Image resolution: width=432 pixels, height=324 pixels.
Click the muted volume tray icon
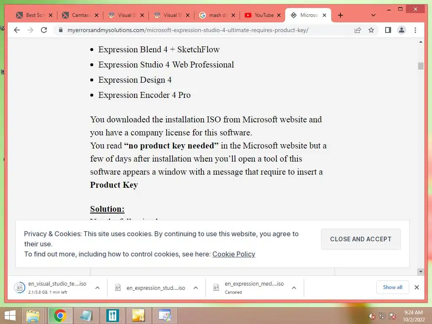point(372,316)
